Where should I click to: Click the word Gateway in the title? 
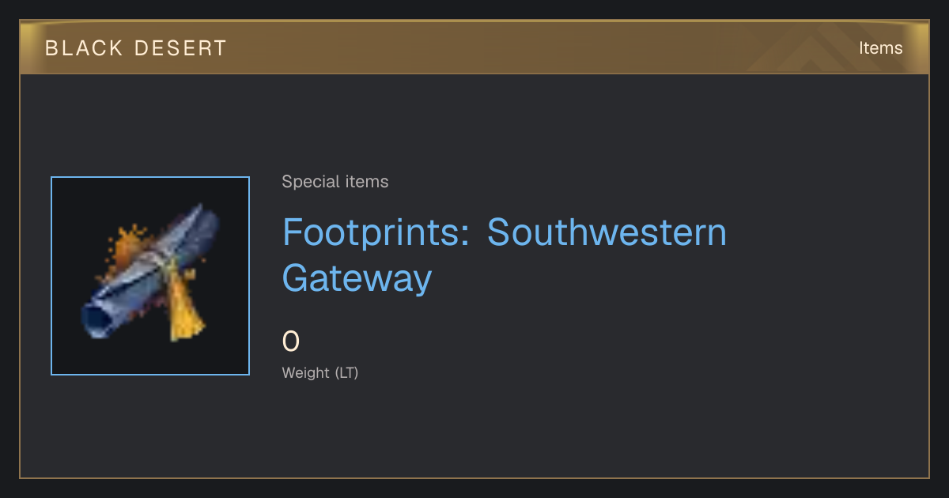coord(357,278)
